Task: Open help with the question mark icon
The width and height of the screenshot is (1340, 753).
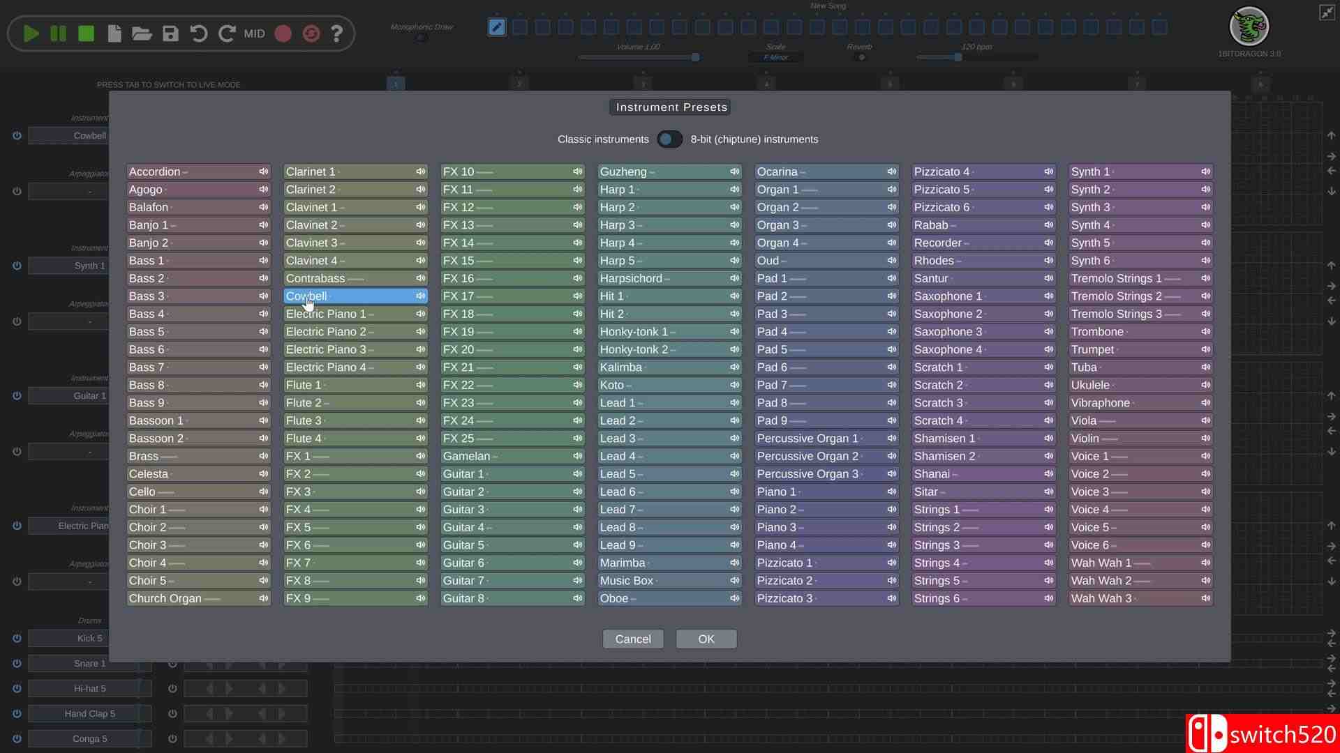Action: (x=336, y=33)
